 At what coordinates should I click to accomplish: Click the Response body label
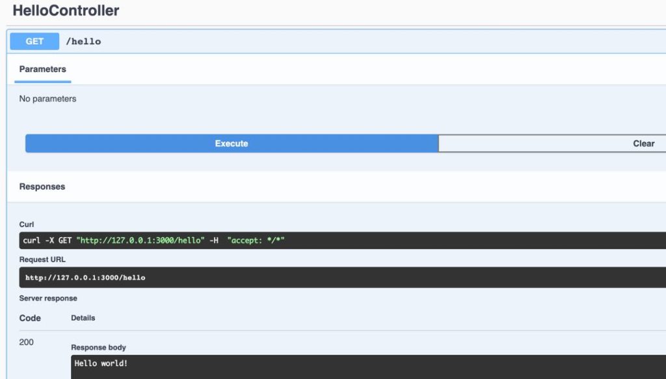(x=98, y=347)
